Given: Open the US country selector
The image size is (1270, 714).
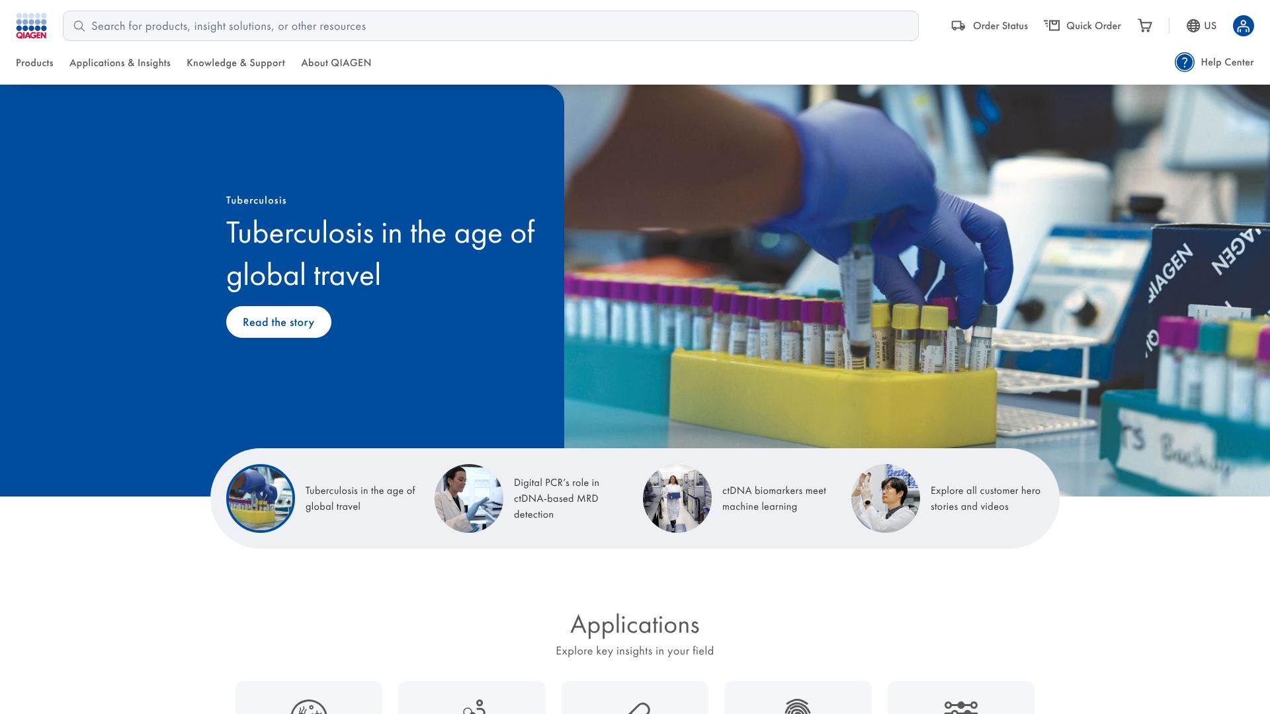Looking at the screenshot, I should 1210,26.
